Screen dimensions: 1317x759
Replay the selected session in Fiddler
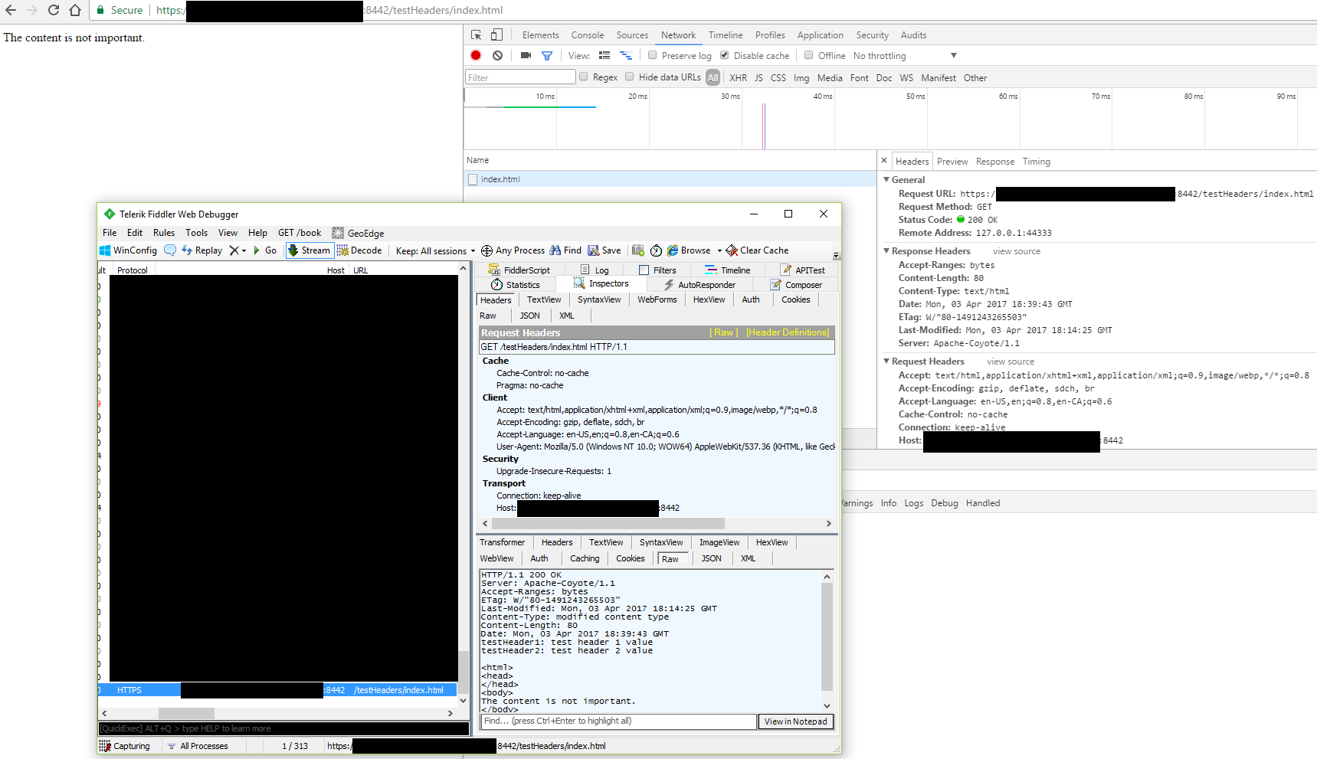click(x=202, y=250)
